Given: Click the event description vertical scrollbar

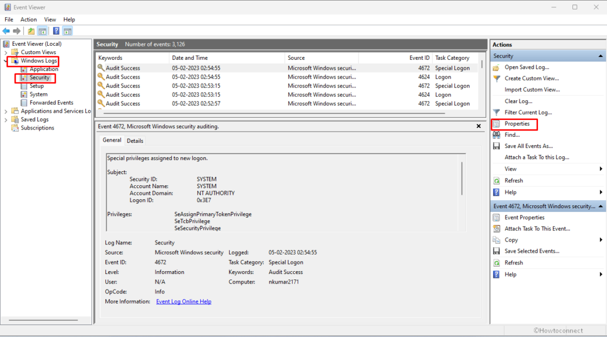Looking at the screenshot, I should (462, 178).
